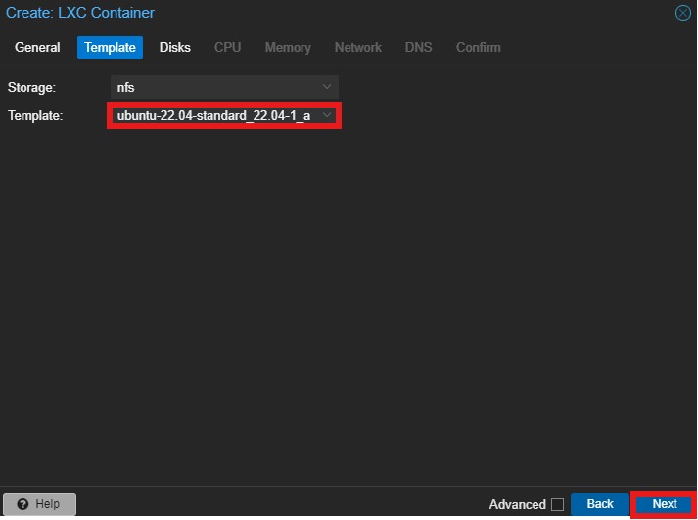The width and height of the screenshot is (698, 520).
Task: Select the Template tab
Action: pyautogui.click(x=110, y=47)
